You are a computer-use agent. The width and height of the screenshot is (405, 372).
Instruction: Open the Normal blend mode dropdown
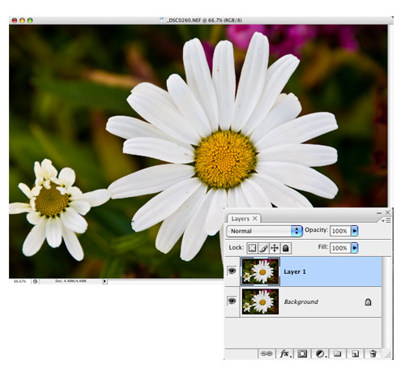(x=264, y=231)
